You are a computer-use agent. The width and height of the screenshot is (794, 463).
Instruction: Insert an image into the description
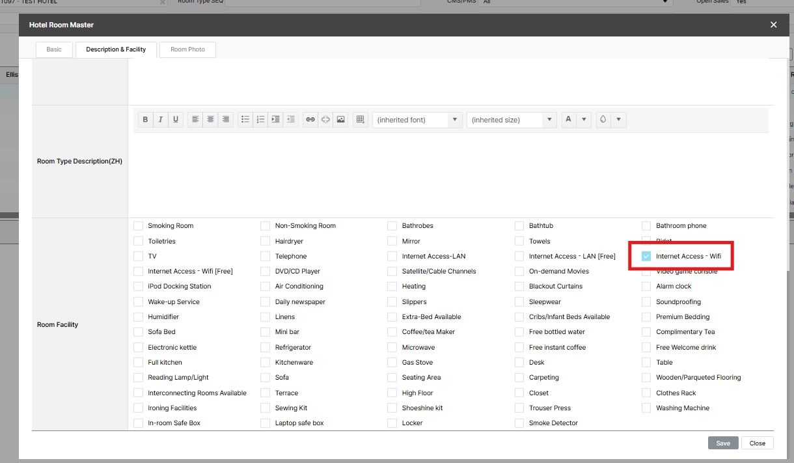click(x=340, y=120)
